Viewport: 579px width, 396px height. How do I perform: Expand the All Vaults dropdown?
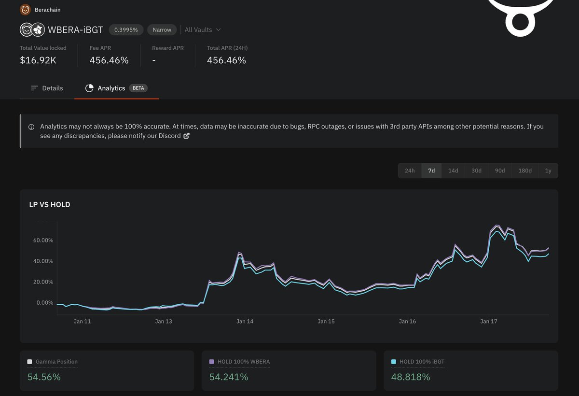coord(203,30)
